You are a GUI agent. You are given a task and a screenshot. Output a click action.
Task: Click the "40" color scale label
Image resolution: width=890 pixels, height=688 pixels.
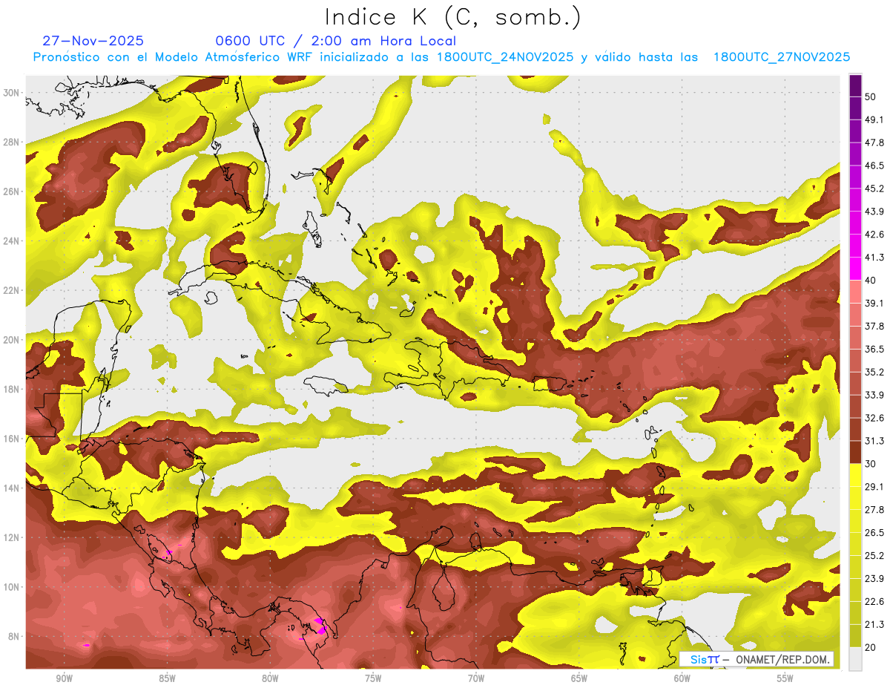point(871,281)
